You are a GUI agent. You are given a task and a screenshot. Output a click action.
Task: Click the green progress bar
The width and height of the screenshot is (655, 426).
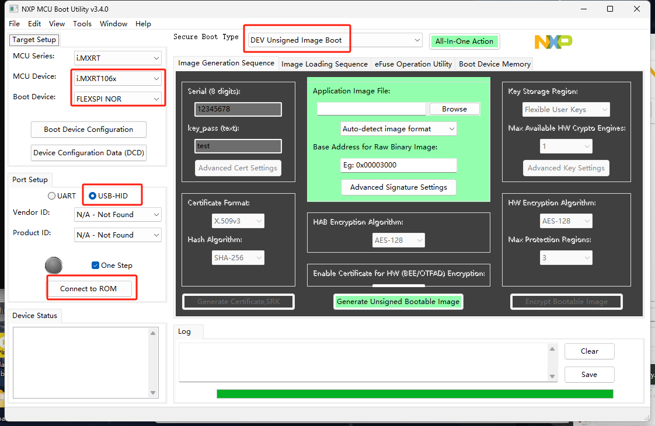pos(415,394)
